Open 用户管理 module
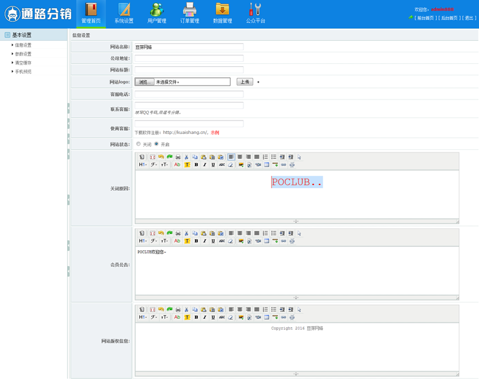The height and width of the screenshot is (379, 479). [x=156, y=13]
